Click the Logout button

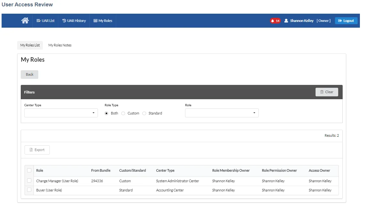click(346, 21)
